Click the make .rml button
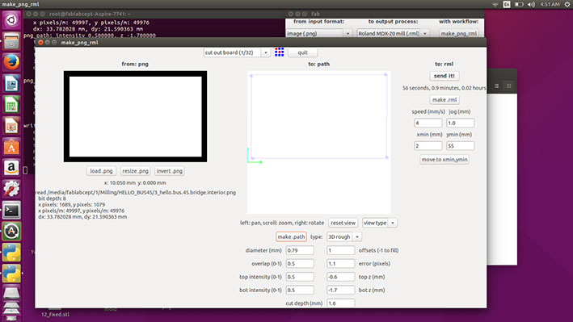 click(444, 100)
